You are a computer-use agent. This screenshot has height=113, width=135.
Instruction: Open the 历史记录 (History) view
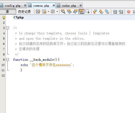(x=24, y=12)
